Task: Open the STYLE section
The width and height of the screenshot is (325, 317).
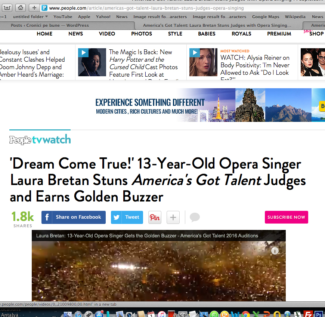Action: (x=175, y=34)
